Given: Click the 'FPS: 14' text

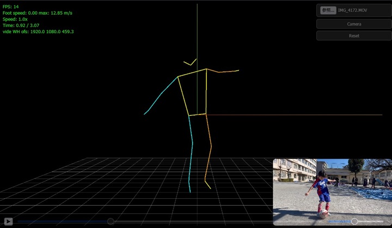Looking at the screenshot, I should tap(10, 7).
